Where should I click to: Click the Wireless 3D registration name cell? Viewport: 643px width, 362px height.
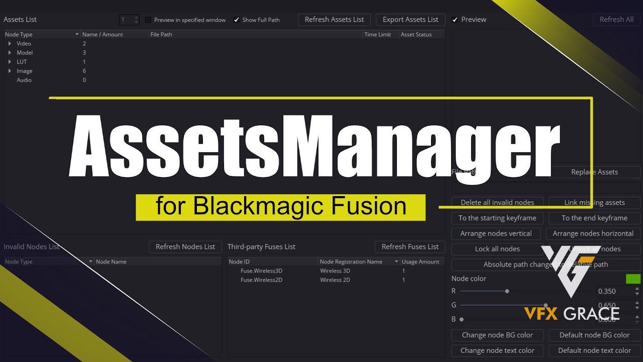pos(335,271)
